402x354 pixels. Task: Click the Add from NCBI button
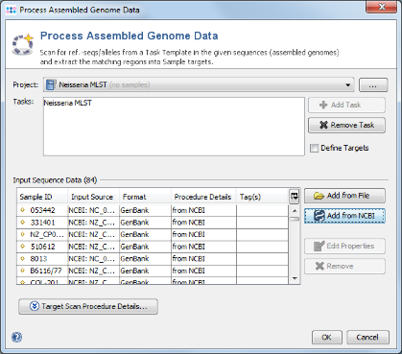pos(344,216)
